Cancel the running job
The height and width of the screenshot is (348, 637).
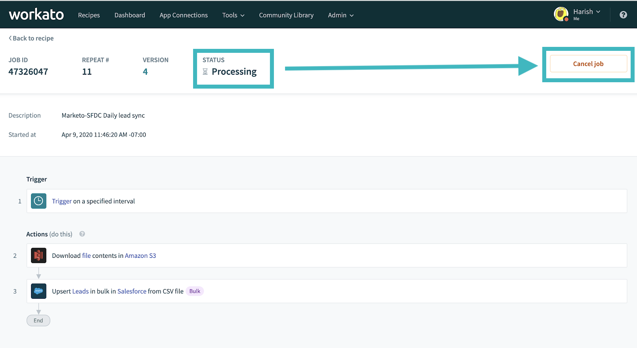tap(588, 64)
